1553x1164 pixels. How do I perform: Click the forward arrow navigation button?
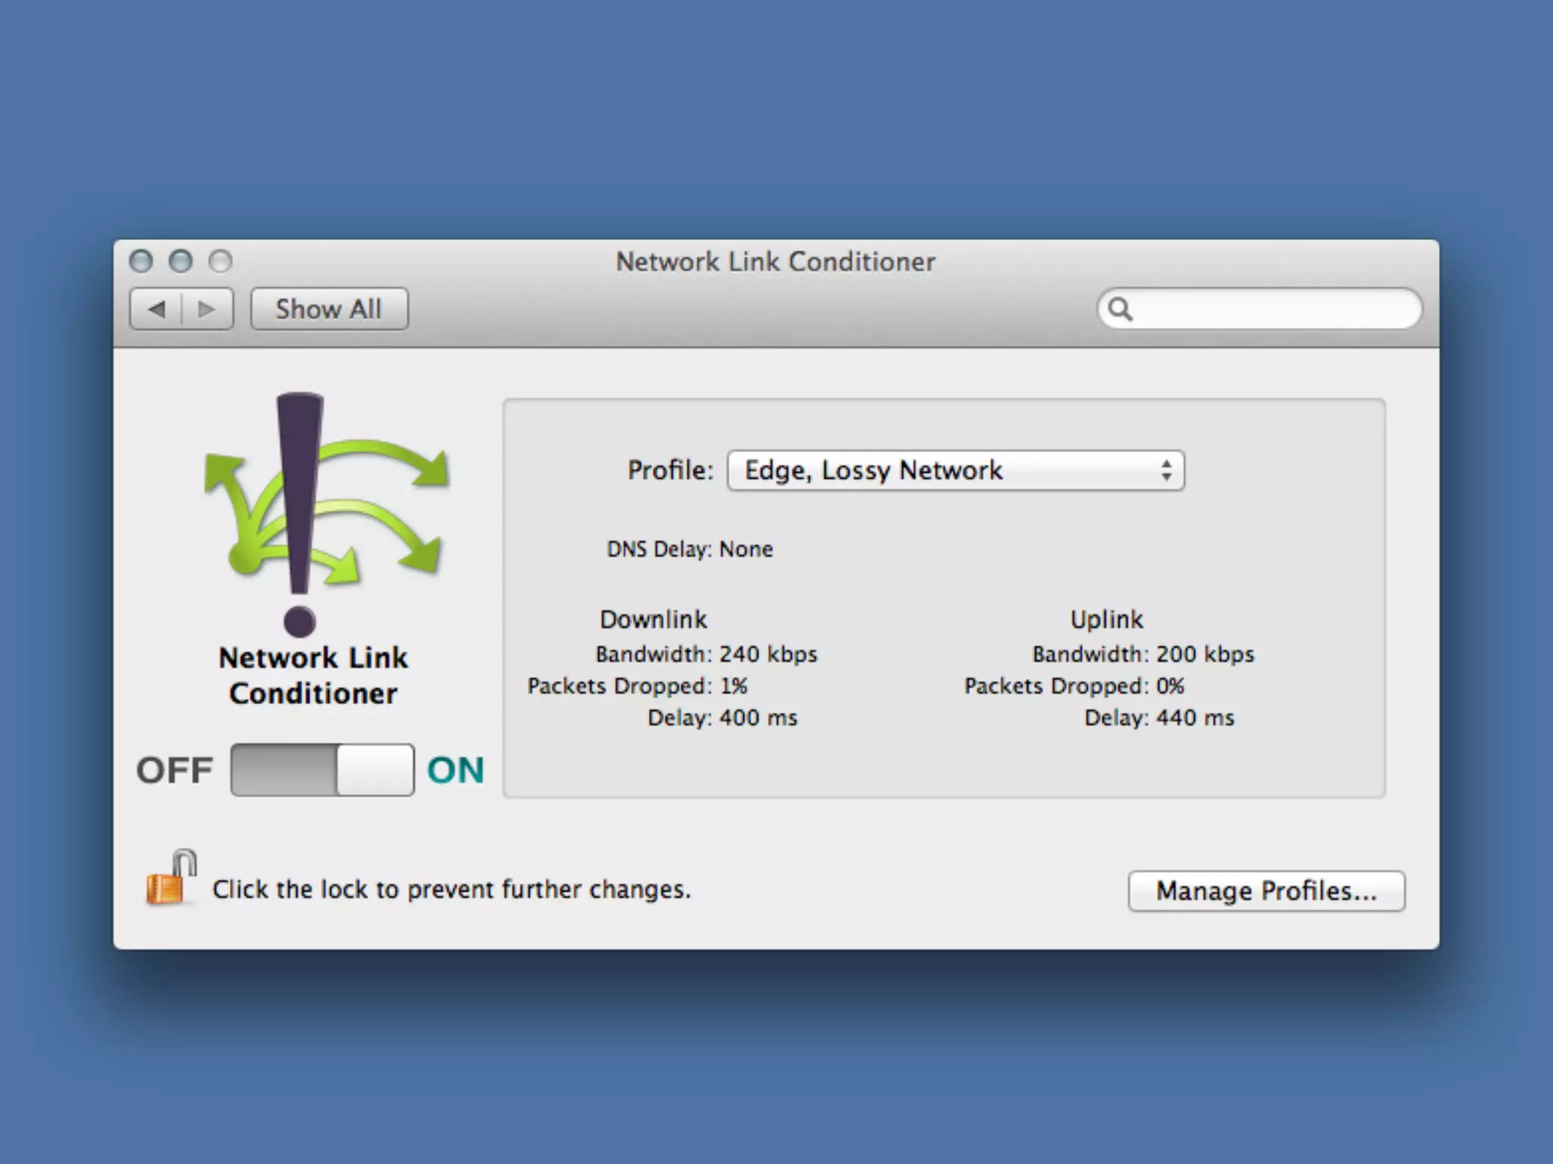tap(206, 309)
